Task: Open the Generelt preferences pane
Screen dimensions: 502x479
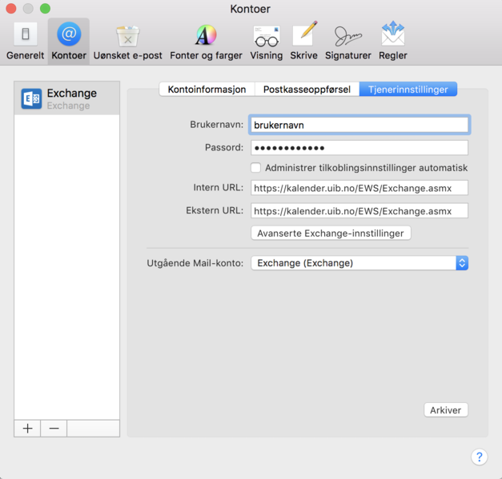Action: [25, 42]
